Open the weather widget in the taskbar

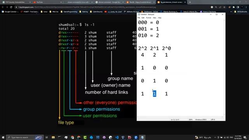[x=203, y=137]
